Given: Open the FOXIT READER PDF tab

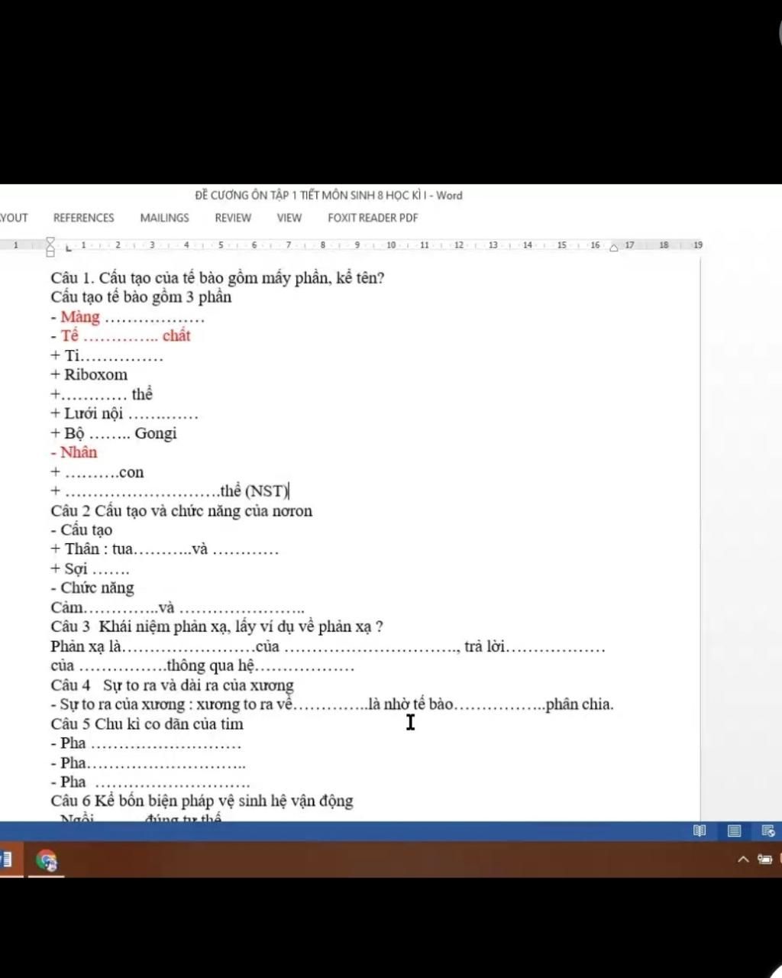Looking at the screenshot, I should point(373,218).
